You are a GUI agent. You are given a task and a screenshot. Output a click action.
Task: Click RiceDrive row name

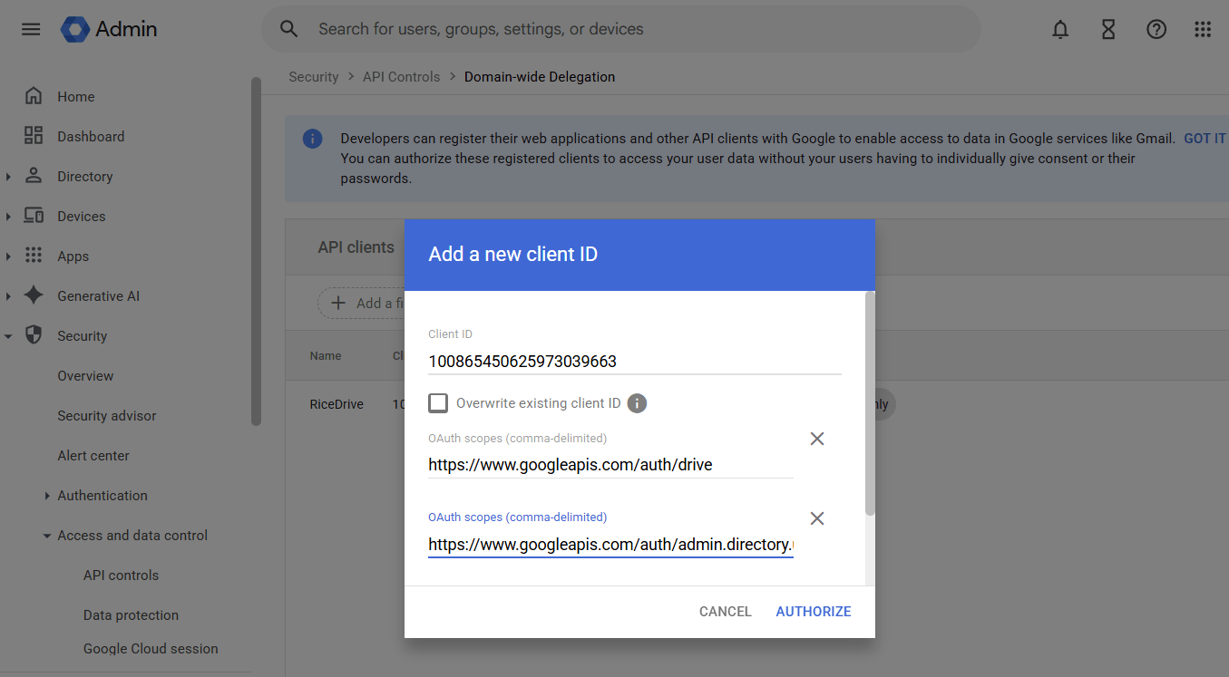click(x=337, y=404)
